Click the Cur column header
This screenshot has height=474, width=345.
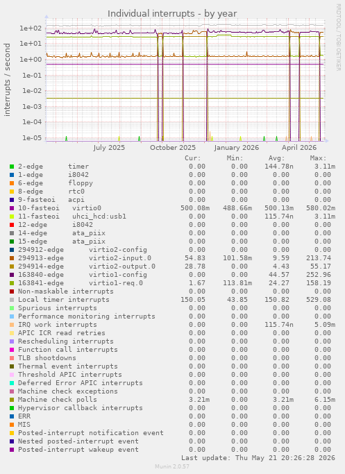pyautogui.click(x=192, y=158)
